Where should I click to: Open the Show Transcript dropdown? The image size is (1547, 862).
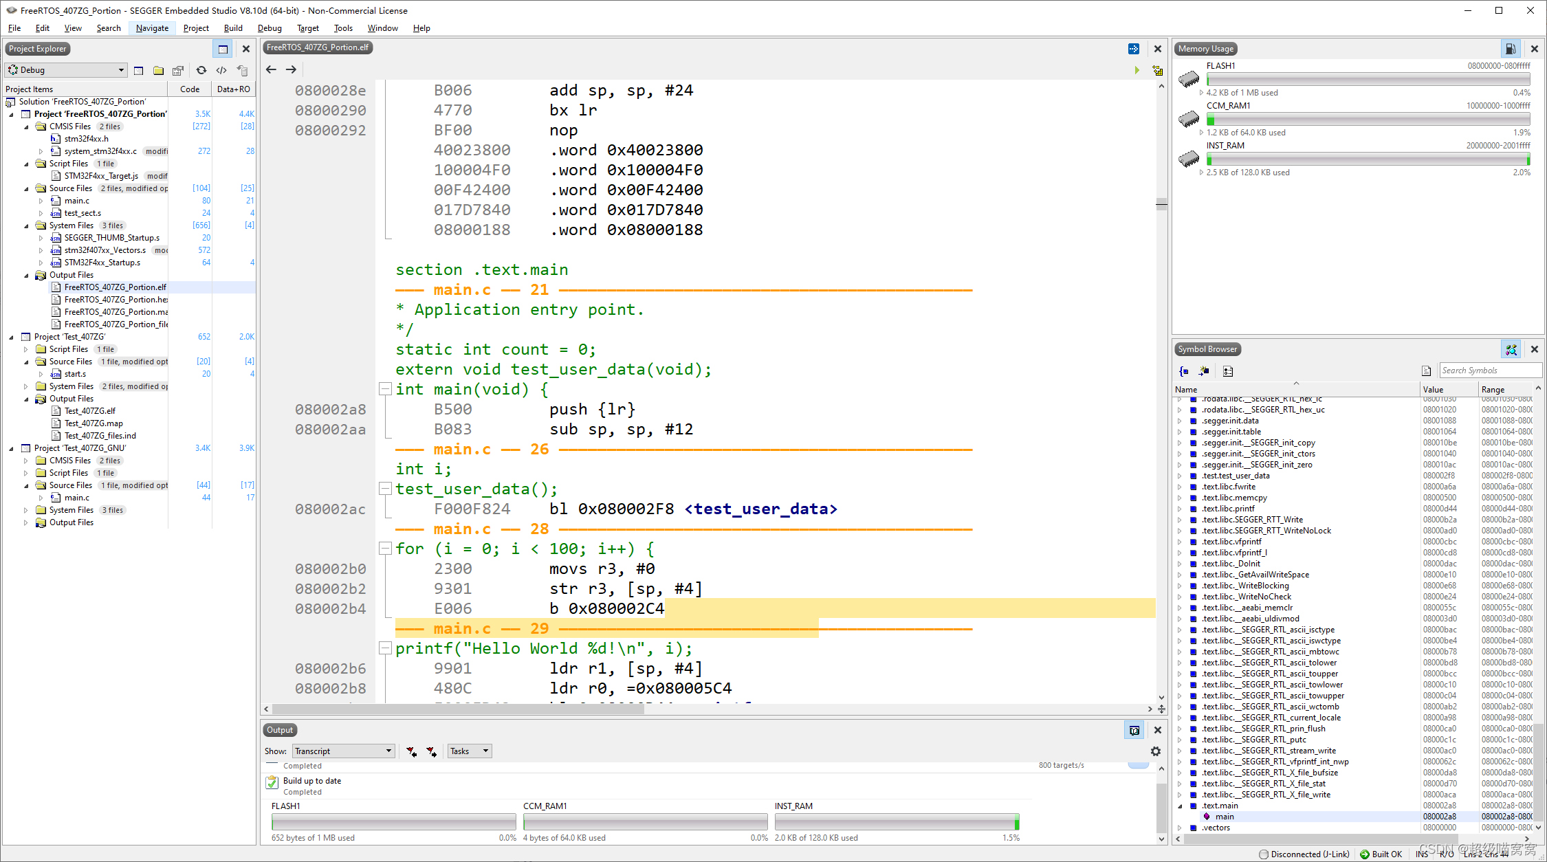click(x=343, y=751)
